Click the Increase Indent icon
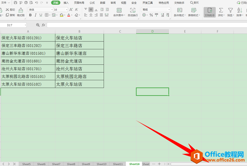Viewport: 247px width, 166px height. click(107, 10)
